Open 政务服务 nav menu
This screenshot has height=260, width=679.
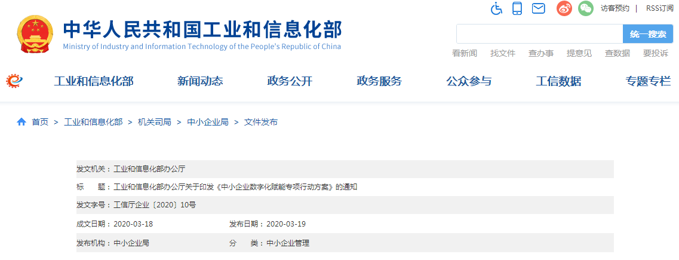click(379, 81)
